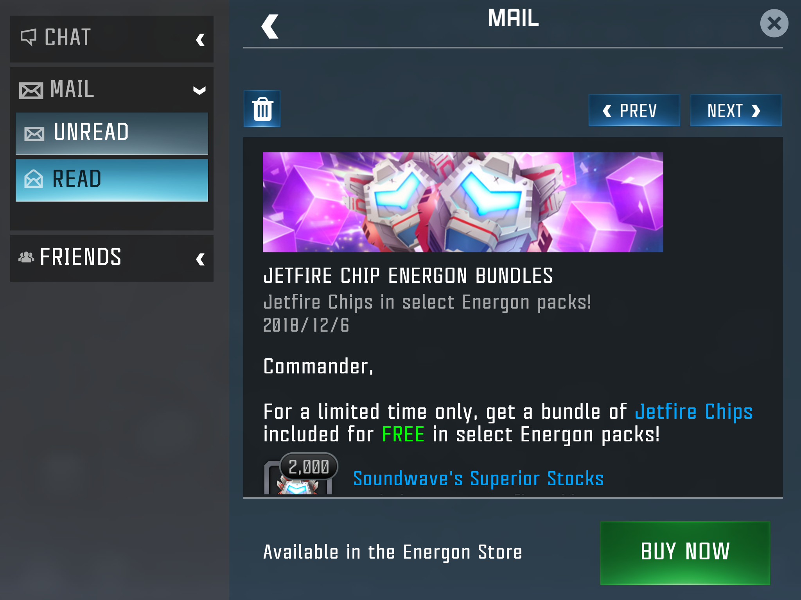The height and width of the screenshot is (600, 801).
Task: Switch to the Read mail tab
Action: pyautogui.click(x=112, y=180)
